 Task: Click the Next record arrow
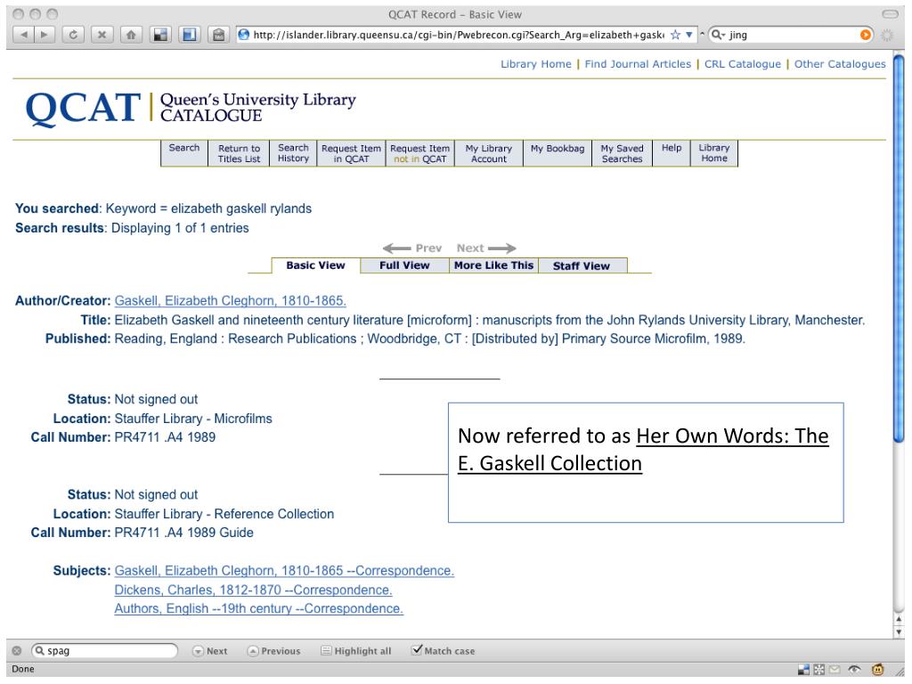coord(486,248)
